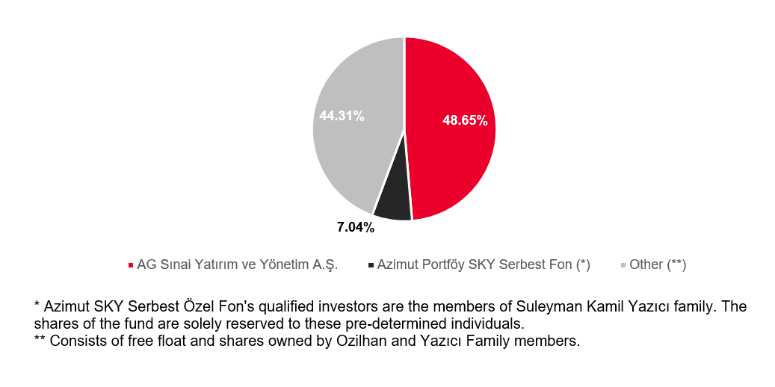The width and height of the screenshot is (775, 387).
Task: Click the red legend swatch for AG Sınai
Action: 131,265
